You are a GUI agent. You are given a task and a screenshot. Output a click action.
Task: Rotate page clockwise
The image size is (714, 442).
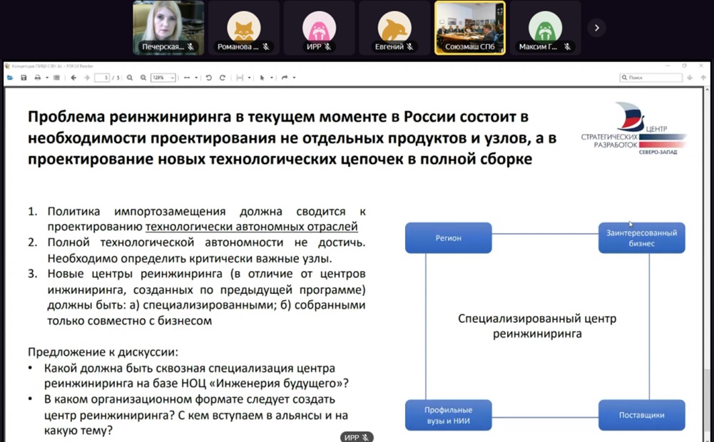coord(222,78)
